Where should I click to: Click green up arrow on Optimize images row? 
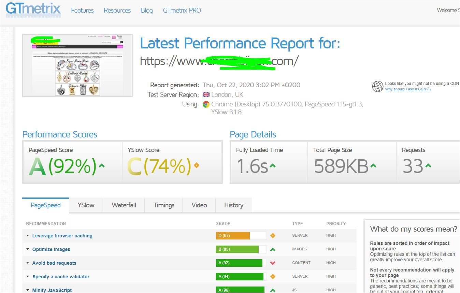[273, 249]
